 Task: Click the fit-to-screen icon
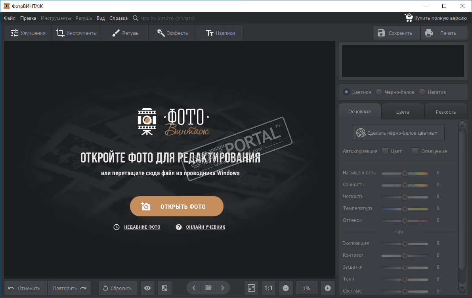pos(251,288)
